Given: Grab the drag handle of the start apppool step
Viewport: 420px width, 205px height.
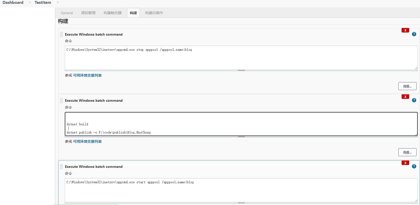Looking at the screenshot, I should [x=61, y=167].
